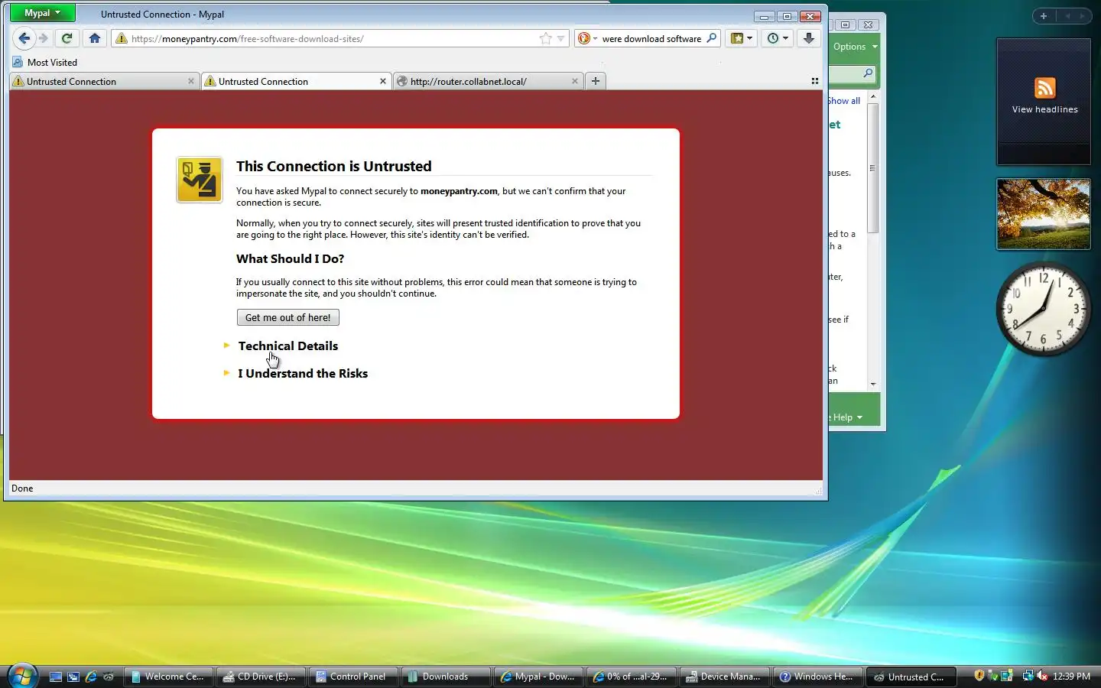Launch Mypal from the quick launch
The image size is (1101, 688).
(109, 677)
